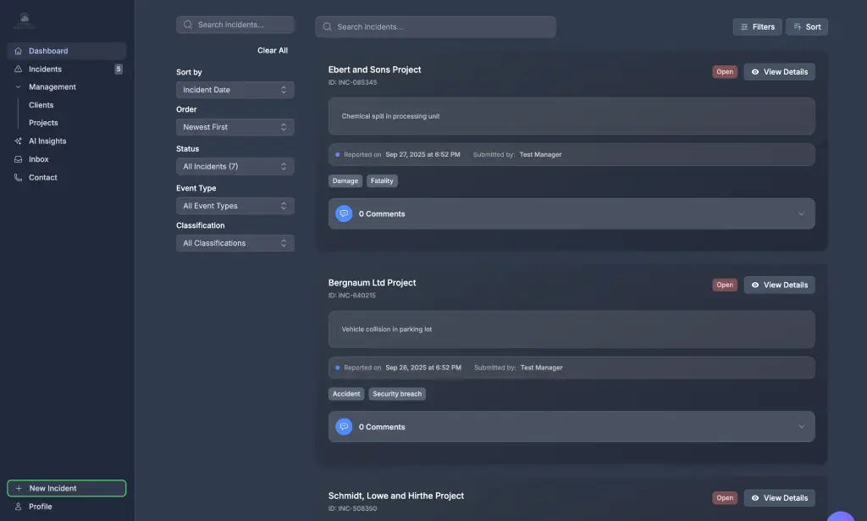This screenshot has height=521, width=867.
Task: Collapse the Management section in sidebar
Action: coord(19,87)
